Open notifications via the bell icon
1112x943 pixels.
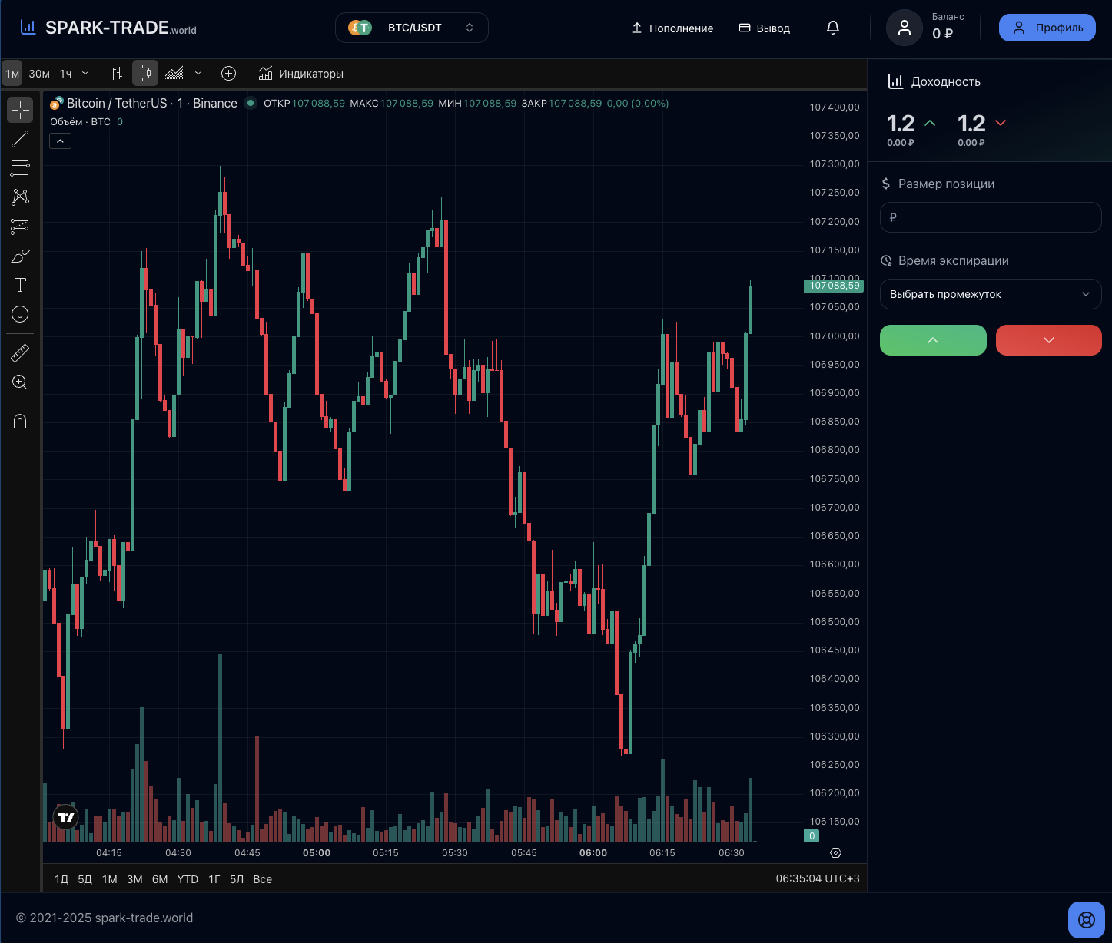pos(832,27)
